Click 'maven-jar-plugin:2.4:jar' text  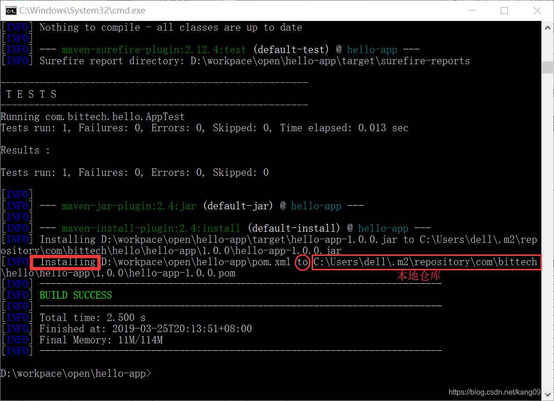pos(129,206)
